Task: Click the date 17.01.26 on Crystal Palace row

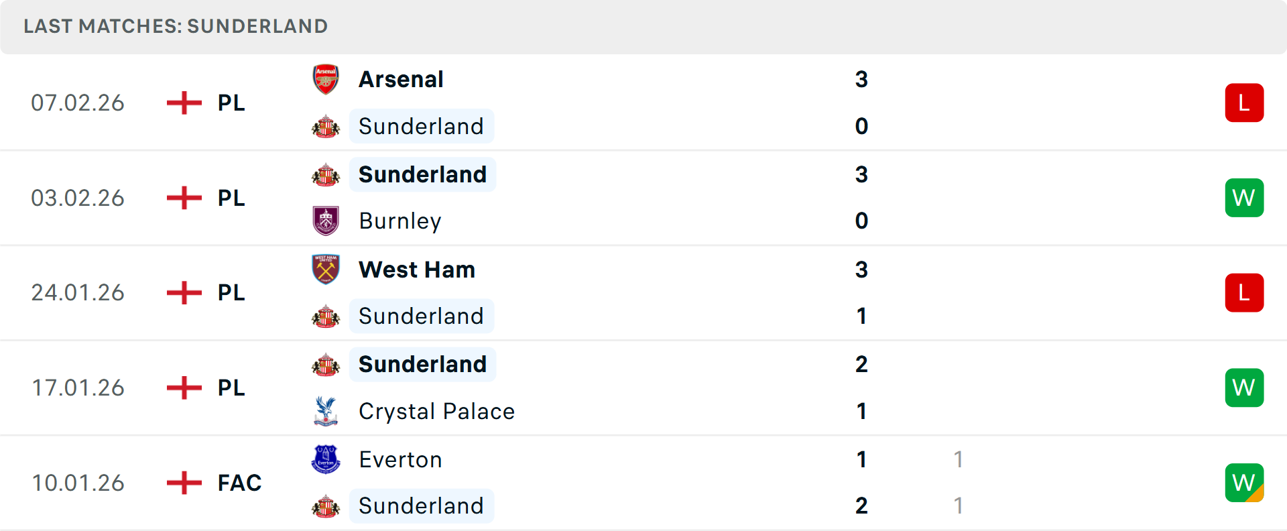Action: pos(78,388)
